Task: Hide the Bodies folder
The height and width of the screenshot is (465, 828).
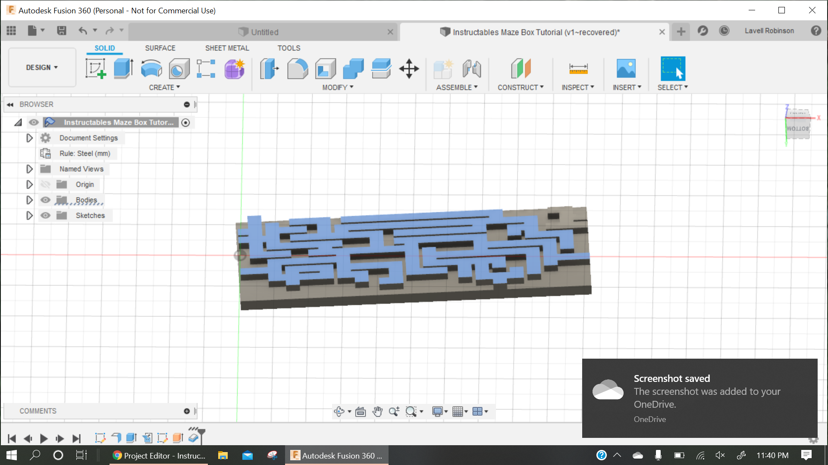Action: [x=45, y=200]
